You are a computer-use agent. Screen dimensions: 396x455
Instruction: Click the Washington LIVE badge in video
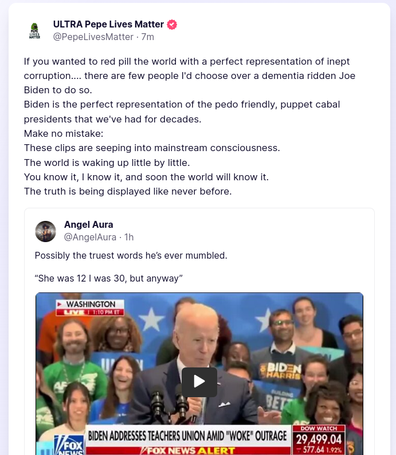90,307
